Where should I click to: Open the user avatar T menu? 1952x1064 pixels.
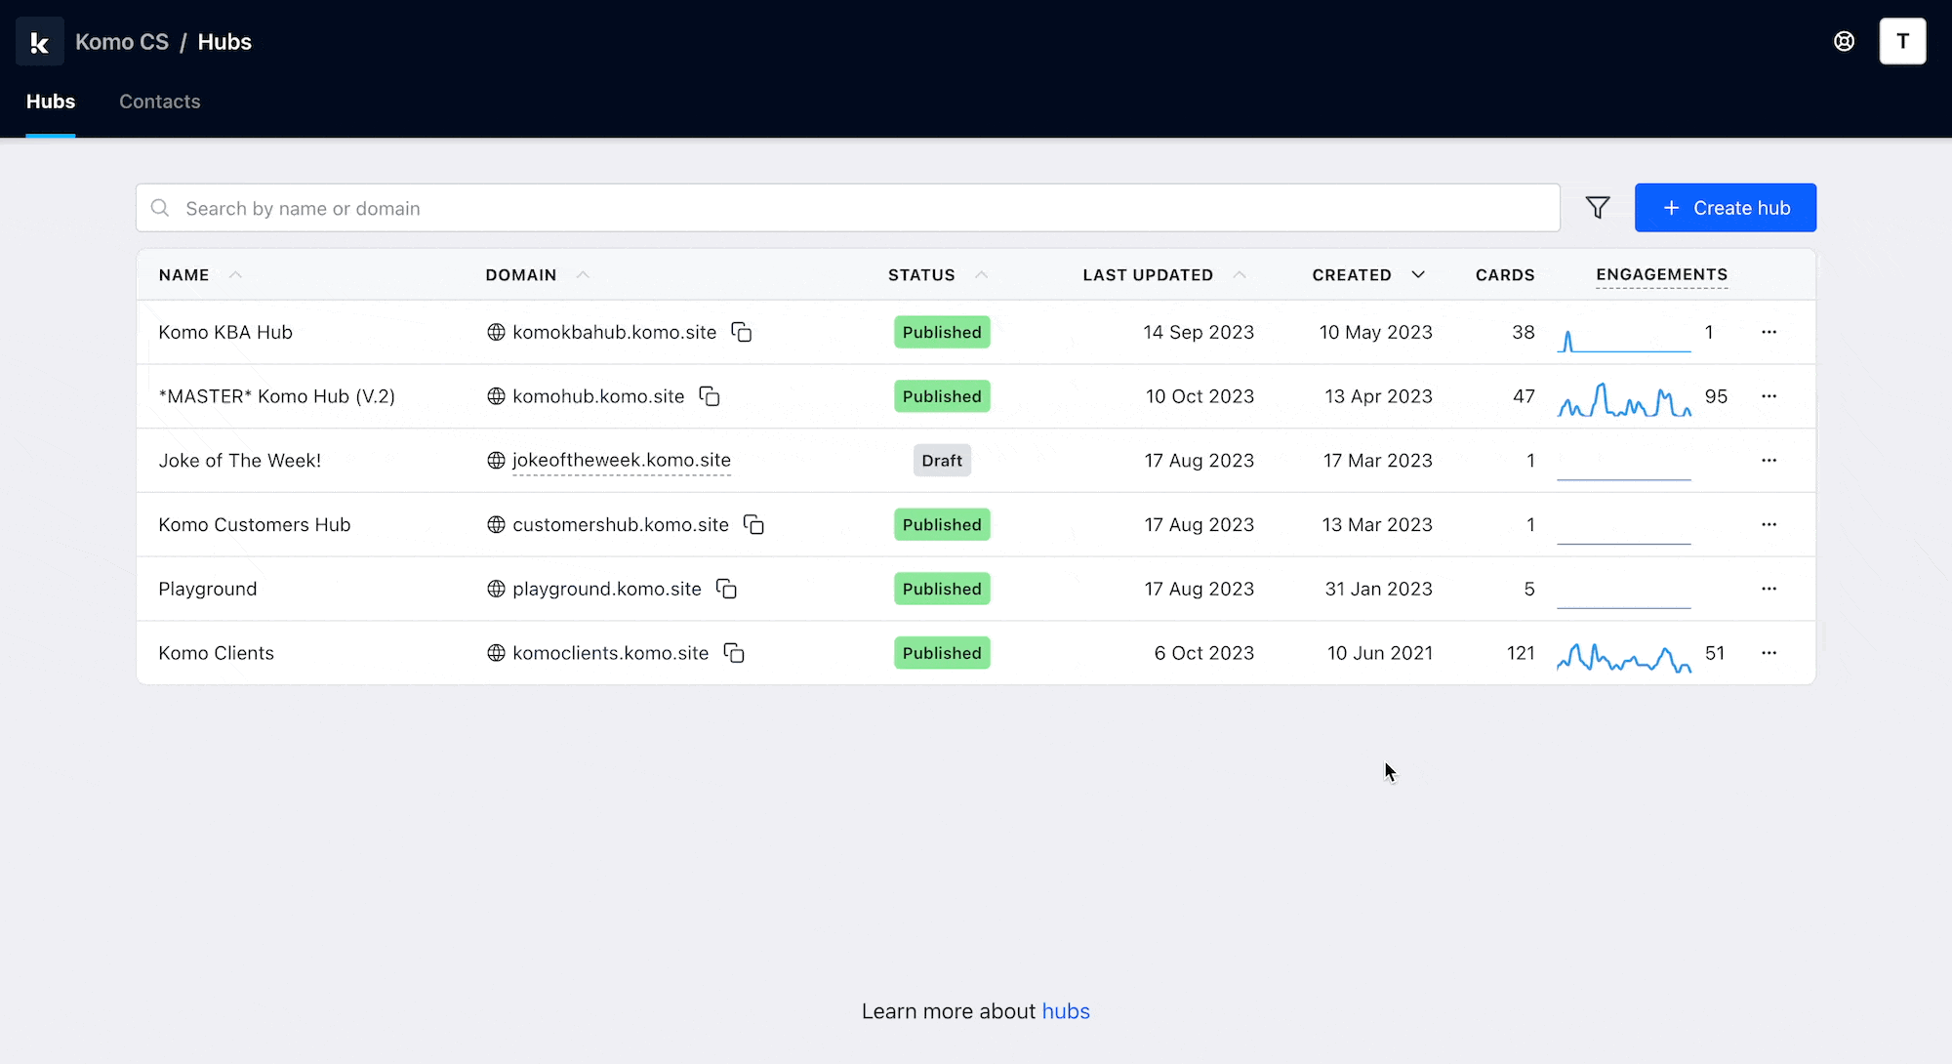point(1901,42)
